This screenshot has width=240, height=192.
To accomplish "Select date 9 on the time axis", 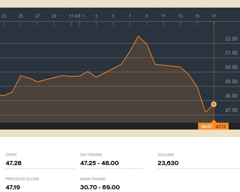I will point(146,16).
